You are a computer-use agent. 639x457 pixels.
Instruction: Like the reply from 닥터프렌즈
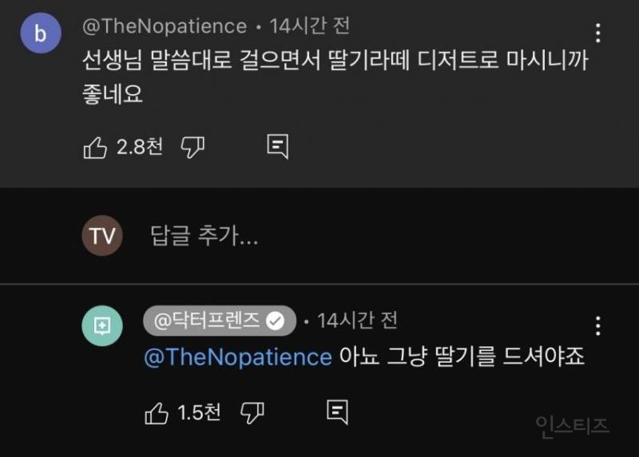coord(156,412)
